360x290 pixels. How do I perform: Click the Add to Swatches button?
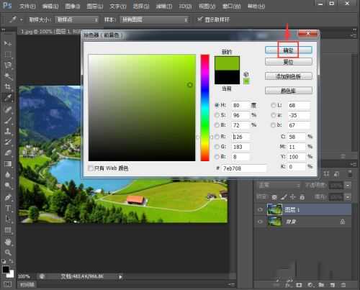click(x=289, y=76)
